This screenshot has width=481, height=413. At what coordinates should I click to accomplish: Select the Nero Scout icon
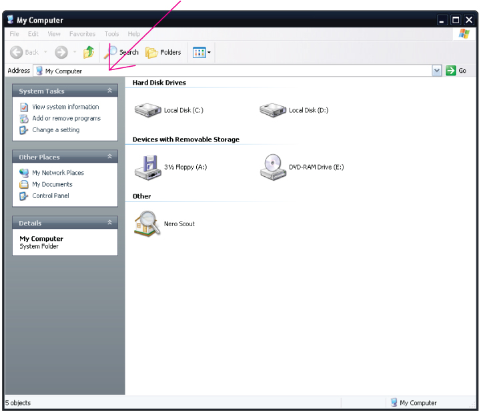147,224
